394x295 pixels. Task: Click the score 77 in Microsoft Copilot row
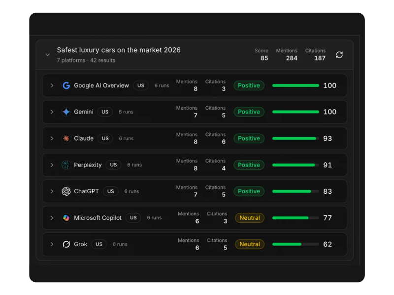click(x=328, y=218)
